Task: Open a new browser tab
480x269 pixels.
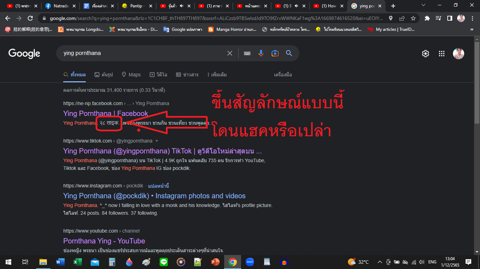Action: (x=393, y=6)
